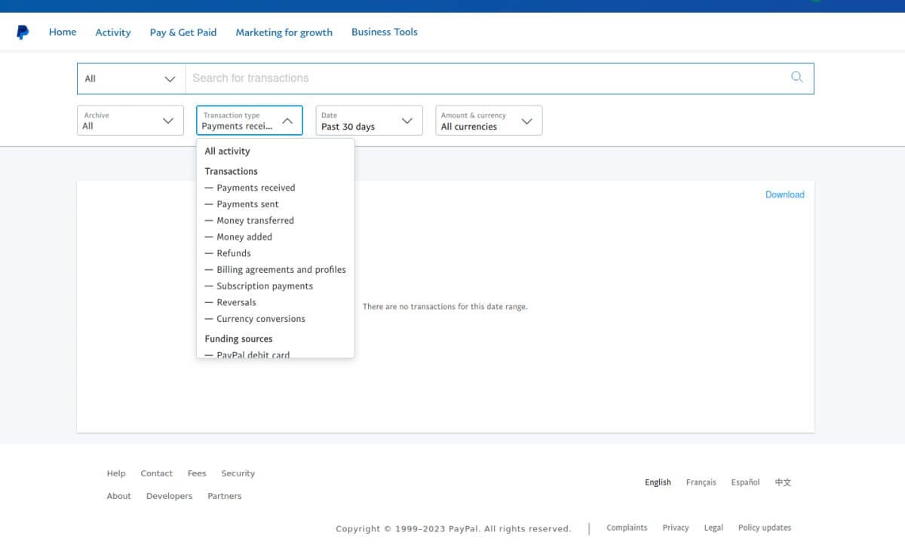
Task: Select All activity option
Action: click(227, 151)
